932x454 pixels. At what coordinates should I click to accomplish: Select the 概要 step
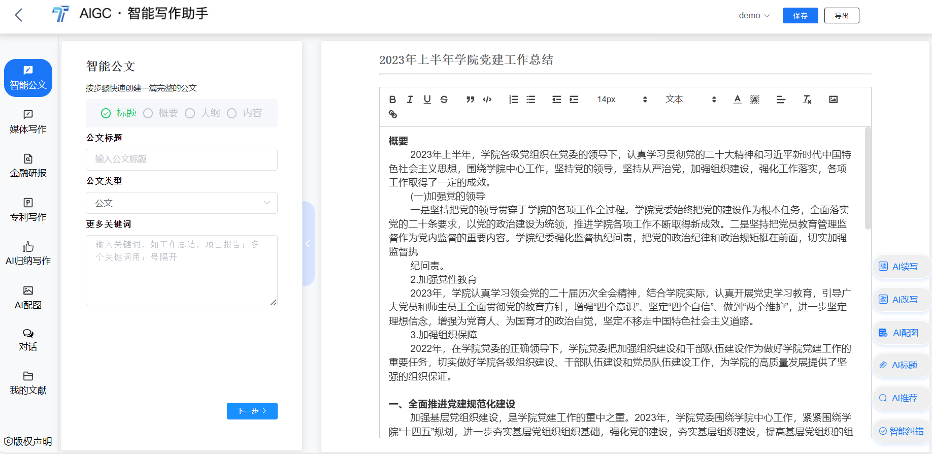pyautogui.click(x=161, y=113)
